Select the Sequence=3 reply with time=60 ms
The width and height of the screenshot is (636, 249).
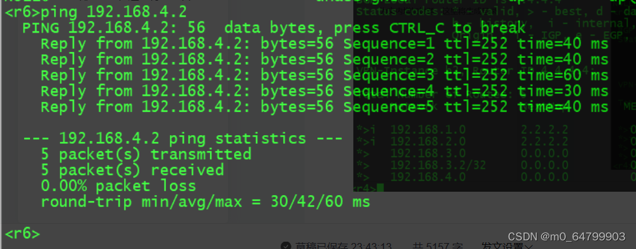[324, 76]
